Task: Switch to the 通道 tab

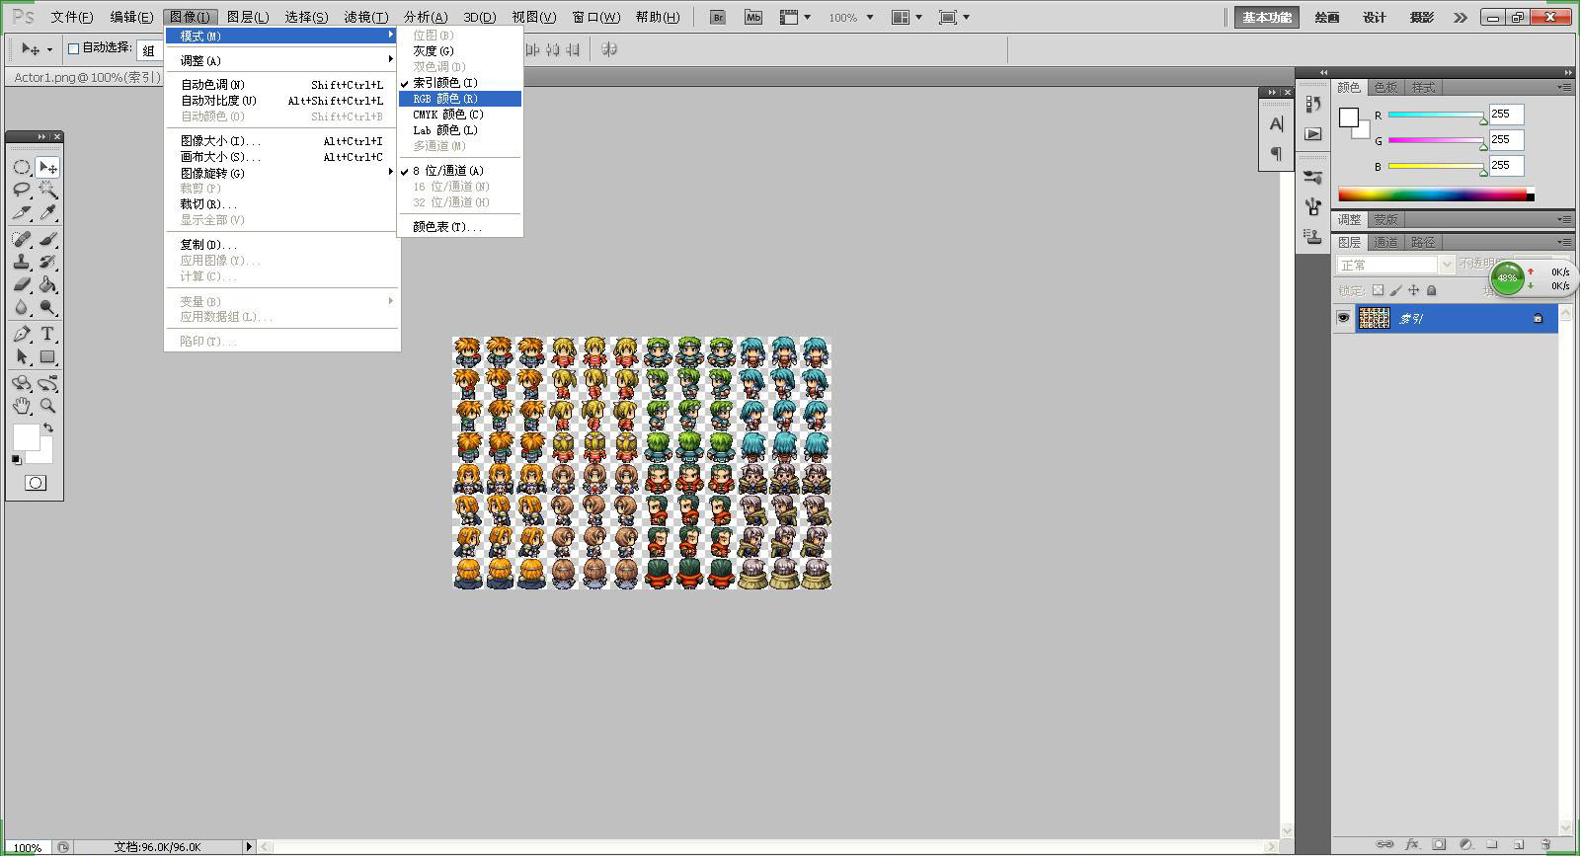Action: pos(1385,242)
